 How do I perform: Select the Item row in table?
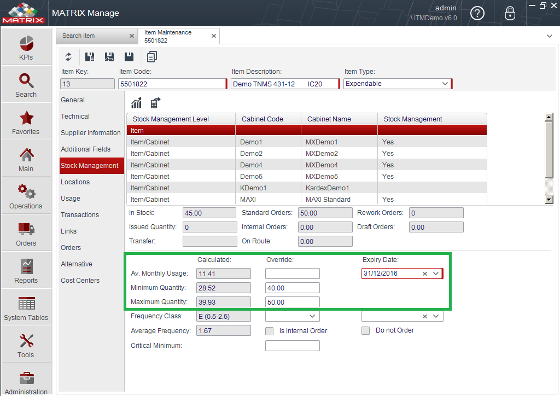click(306, 131)
